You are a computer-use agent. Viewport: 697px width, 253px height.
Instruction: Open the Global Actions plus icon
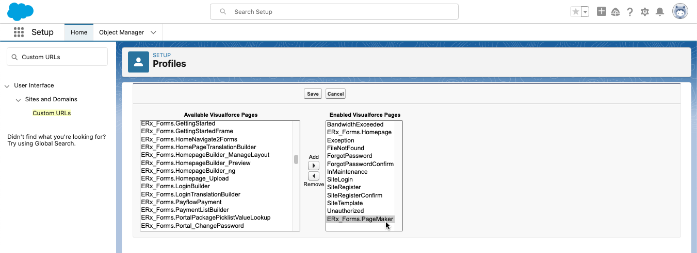click(x=601, y=11)
